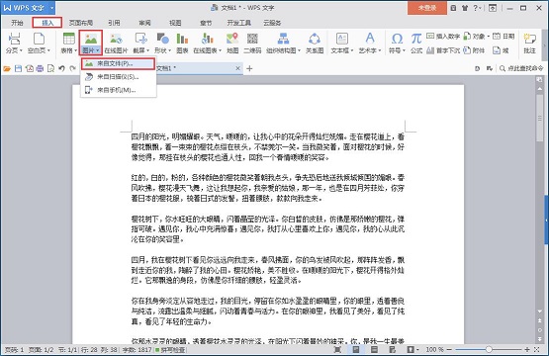
Task: Switch to the Page Layout (页面布局) tab
Action: (80, 23)
